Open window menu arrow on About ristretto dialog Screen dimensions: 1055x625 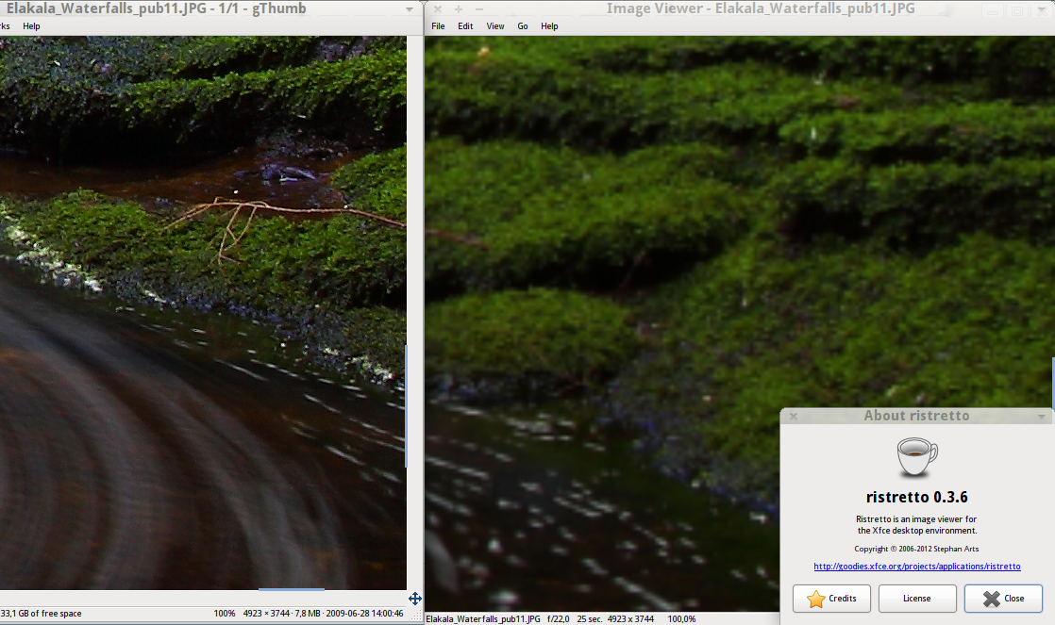point(1042,416)
